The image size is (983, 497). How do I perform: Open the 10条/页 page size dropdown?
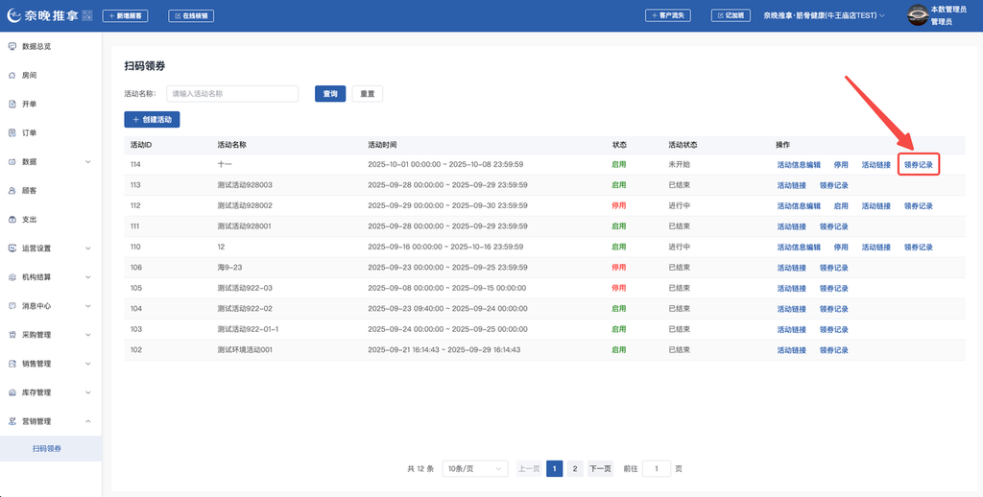tap(476, 468)
